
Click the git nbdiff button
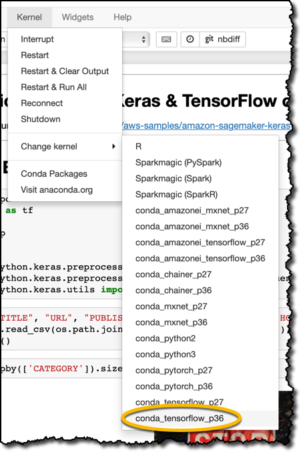222,39
